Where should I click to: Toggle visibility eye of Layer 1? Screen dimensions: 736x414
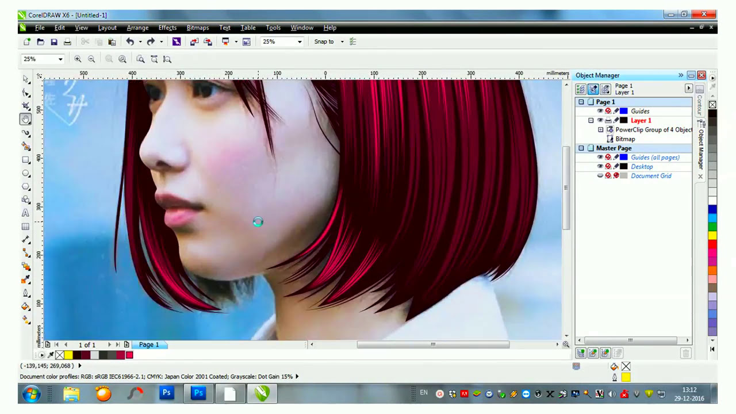600,120
